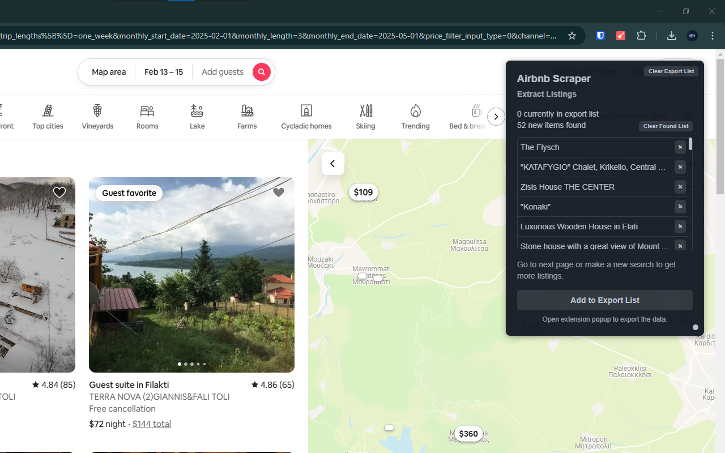The width and height of the screenshot is (725, 453).
Task: Click TERRA NOVA (2)GIANNIS&FALI TOLI text
Action: point(159,397)
